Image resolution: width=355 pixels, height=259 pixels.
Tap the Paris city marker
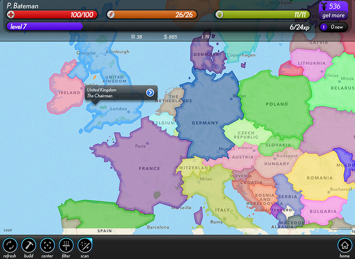147,143
